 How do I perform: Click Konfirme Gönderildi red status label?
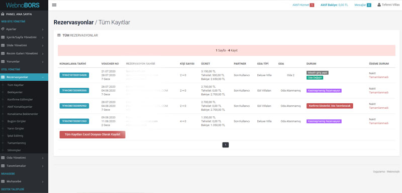click(x=330, y=106)
